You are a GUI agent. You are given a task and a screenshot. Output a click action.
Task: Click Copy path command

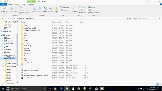coord(23,10)
